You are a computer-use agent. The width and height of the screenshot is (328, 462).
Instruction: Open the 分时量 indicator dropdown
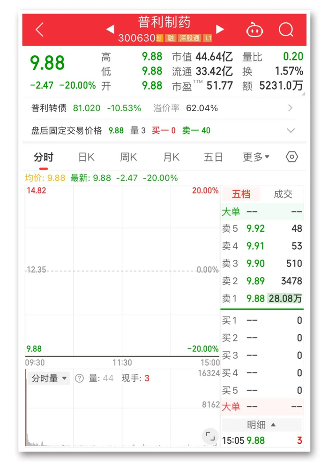49,378
